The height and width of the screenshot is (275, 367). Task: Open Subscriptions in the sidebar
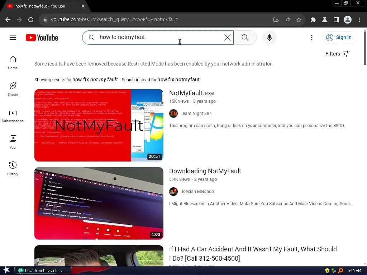[13, 116]
